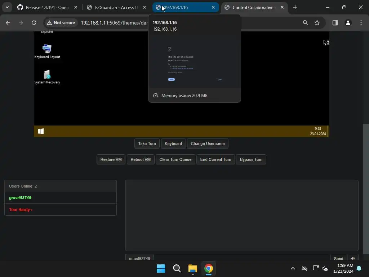
Task: Click the chat message input field
Action: 242,258
